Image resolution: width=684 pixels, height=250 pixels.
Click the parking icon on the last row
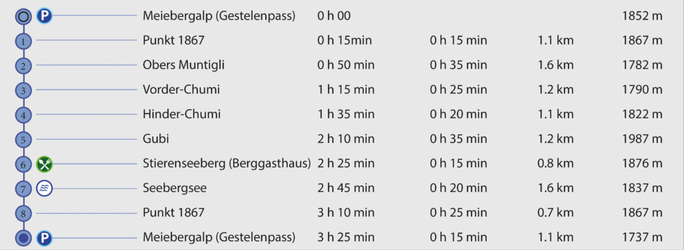pyautogui.click(x=44, y=238)
